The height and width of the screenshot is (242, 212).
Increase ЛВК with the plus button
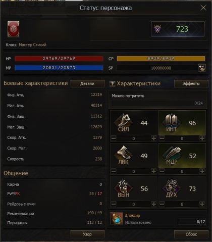[x=153, y=171]
